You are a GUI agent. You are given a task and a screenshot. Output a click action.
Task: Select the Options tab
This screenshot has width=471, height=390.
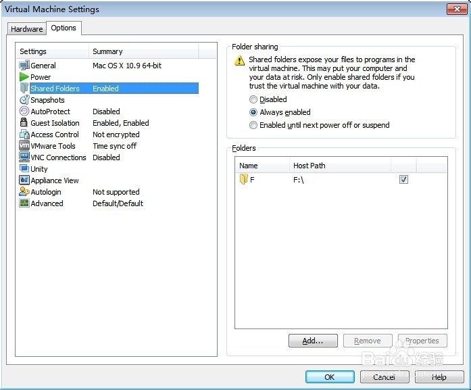(64, 28)
